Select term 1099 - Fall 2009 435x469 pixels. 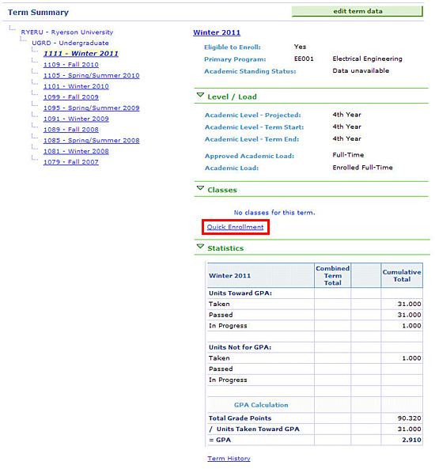click(x=71, y=97)
